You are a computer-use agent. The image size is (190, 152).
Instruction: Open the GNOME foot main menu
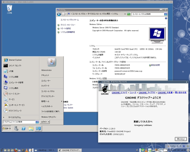[x=2, y=150]
